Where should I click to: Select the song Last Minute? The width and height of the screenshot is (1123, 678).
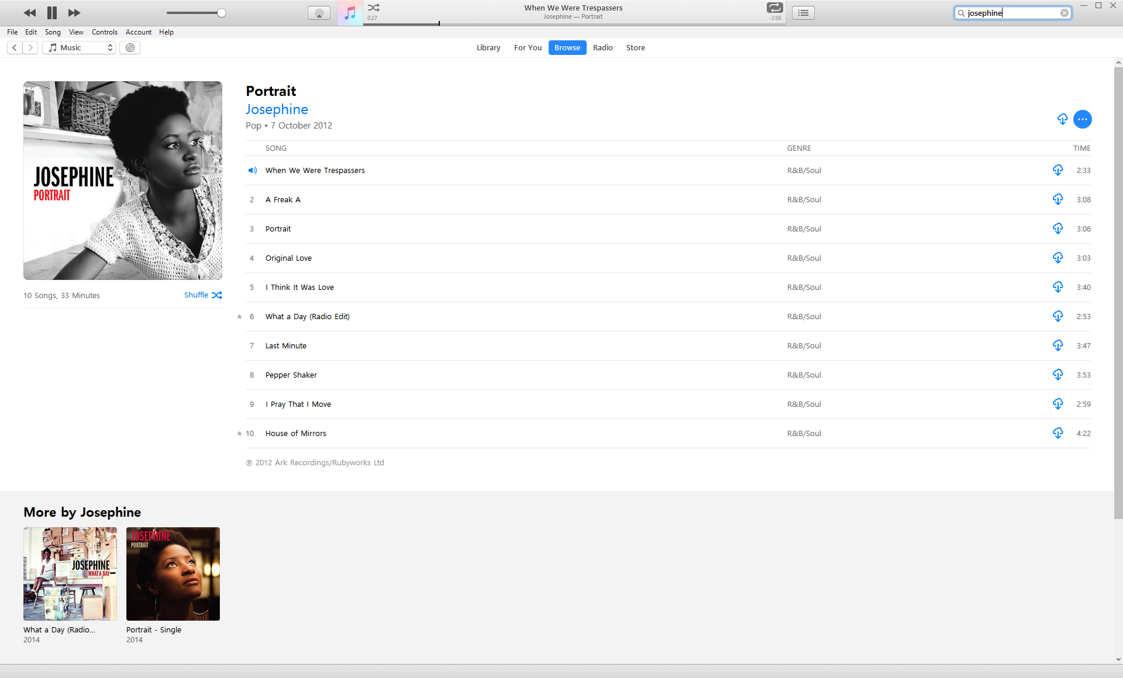tap(668, 346)
